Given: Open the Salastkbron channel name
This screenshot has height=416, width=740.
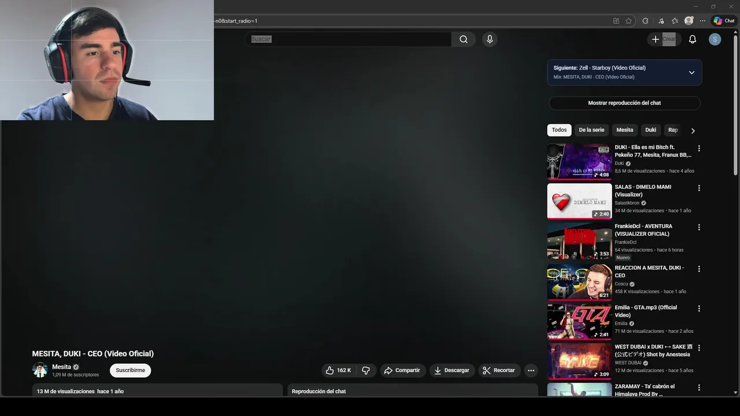Looking at the screenshot, I should [627, 203].
